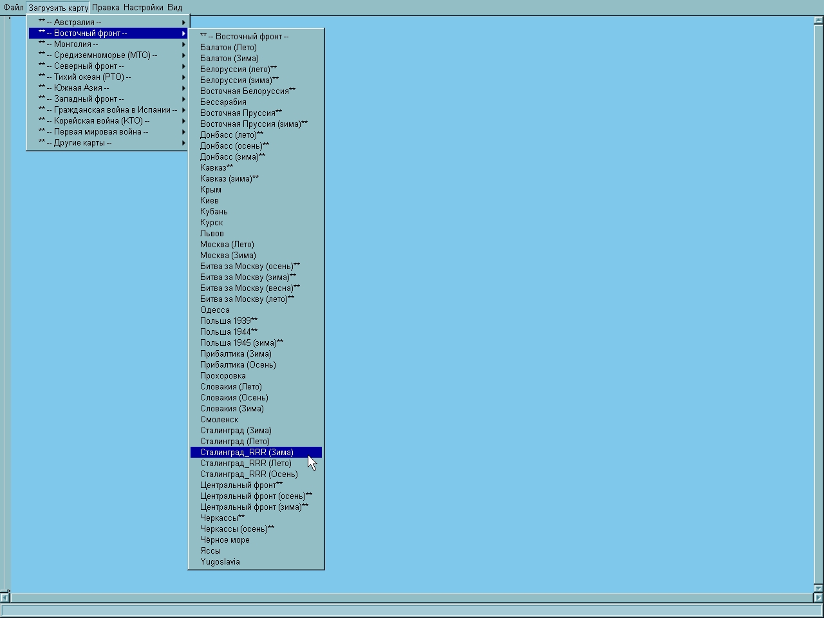Screen dimensions: 824x618
Task: Expand the Корейская война (КТО) submenu
Action: 108,121
